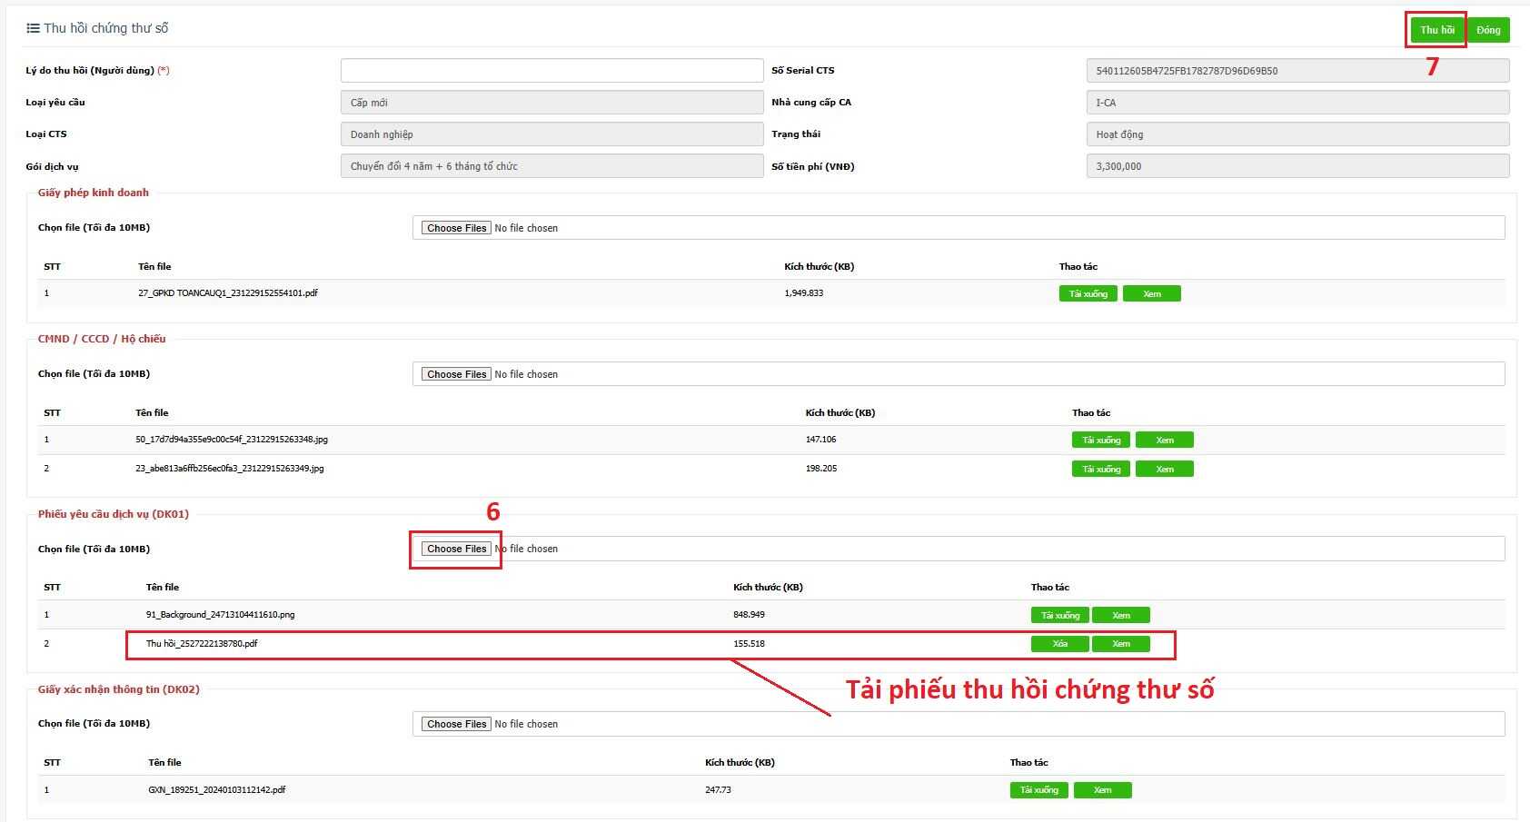The height and width of the screenshot is (822, 1530).
Task: Click file name Thu hồi_2527222138780.pdf
Action: [202, 644]
